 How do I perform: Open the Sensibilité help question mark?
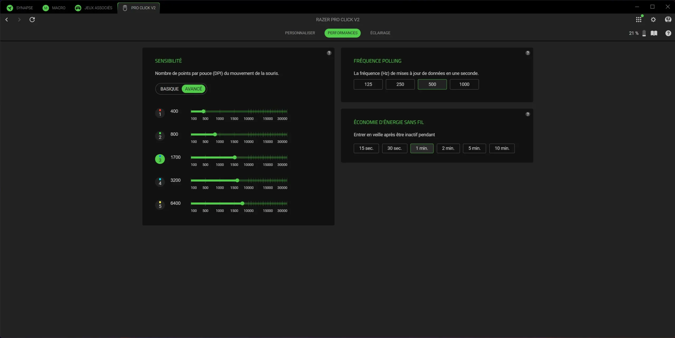point(329,53)
